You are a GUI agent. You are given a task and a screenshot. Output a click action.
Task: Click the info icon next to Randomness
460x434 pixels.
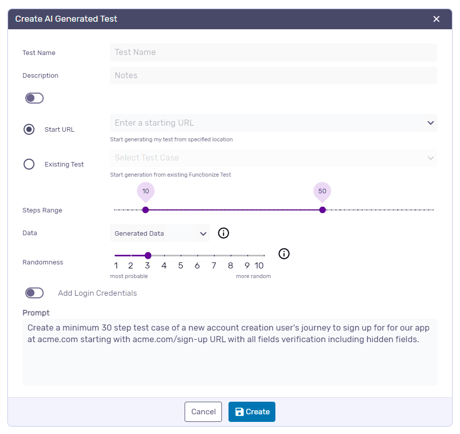click(284, 254)
